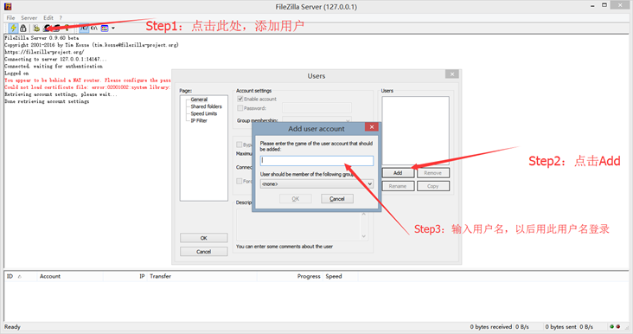
Task: Click the empty Users list box
Action: pos(415,131)
